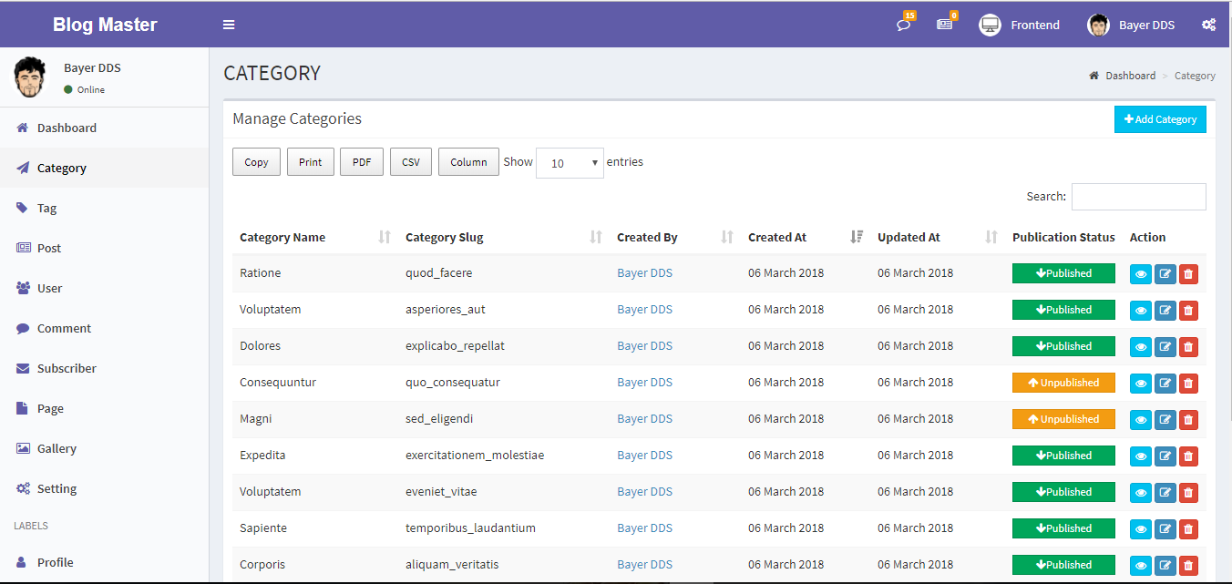This screenshot has height=584, width=1232.
Task: Open the Tag menu in sidebar
Action: pos(47,208)
